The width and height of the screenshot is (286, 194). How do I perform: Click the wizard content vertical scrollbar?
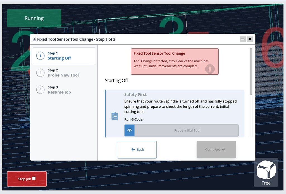(x=251, y=71)
